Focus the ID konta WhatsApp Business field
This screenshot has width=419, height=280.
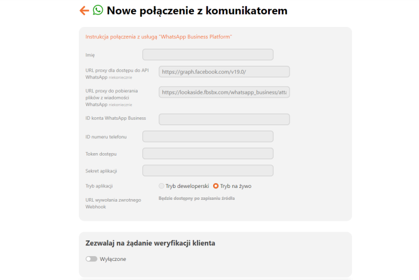point(224,119)
